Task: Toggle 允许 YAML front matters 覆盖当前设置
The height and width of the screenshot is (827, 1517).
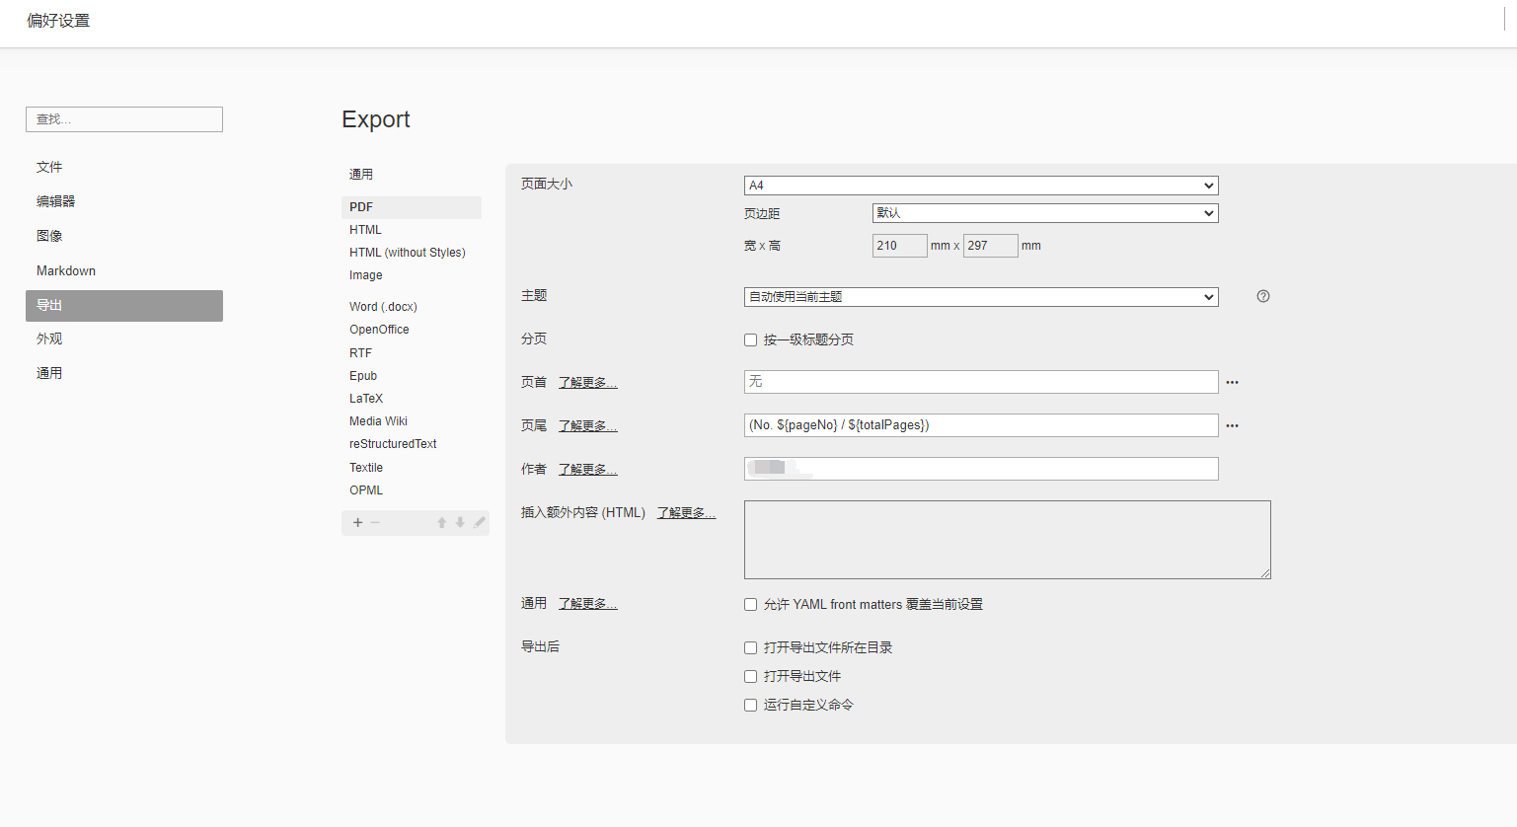Action: pos(750,605)
